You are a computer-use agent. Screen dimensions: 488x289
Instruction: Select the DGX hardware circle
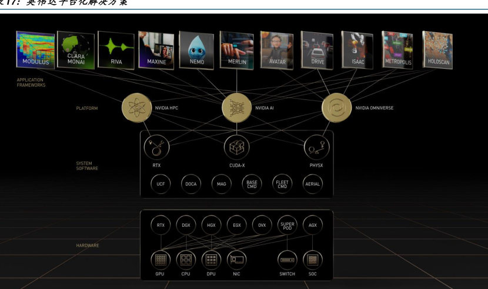pyautogui.click(x=186, y=225)
